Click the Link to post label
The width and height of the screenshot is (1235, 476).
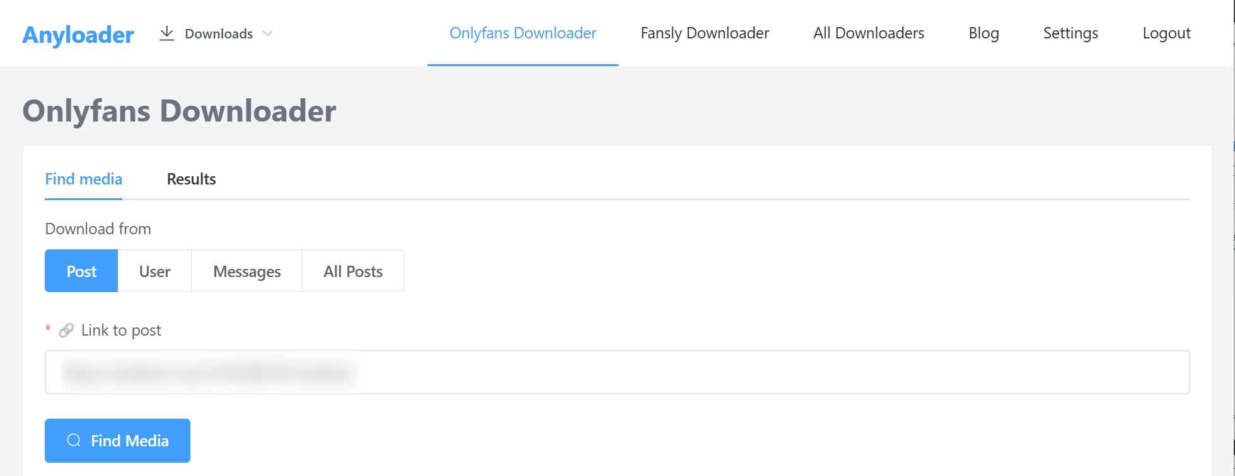tap(121, 331)
